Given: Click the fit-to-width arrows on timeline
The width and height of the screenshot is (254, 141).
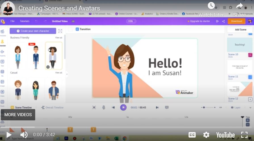Looking at the screenshot, I should [221, 107].
